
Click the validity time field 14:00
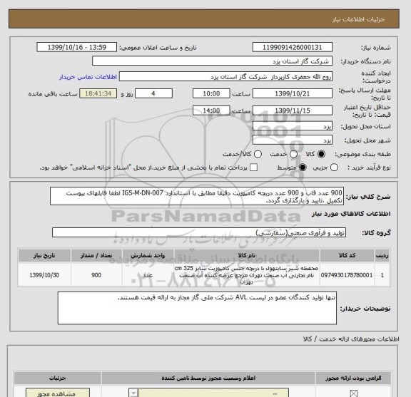[x=211, y=110]
